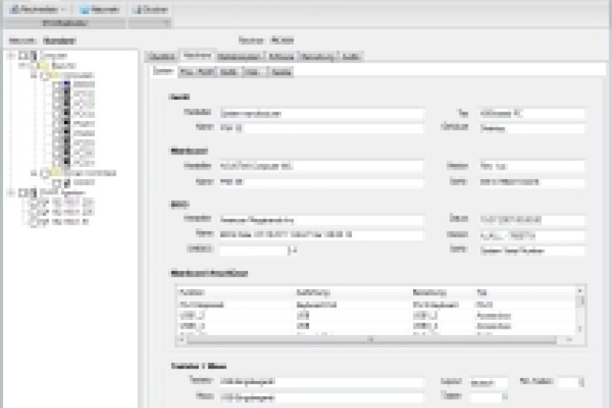The width and height of the screenshot is (612, 408).
Task: Select the yellow folder icon on the second tree level
Action: coord(43,66)
